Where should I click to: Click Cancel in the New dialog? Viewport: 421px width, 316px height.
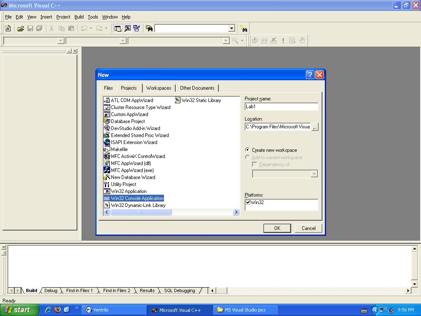click(x=308, y=228)
